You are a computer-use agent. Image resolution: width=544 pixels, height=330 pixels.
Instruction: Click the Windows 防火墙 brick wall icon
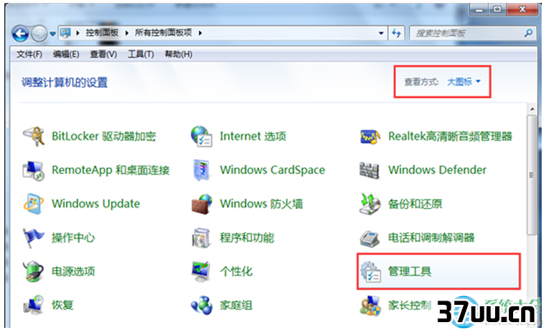click(201, 203)
